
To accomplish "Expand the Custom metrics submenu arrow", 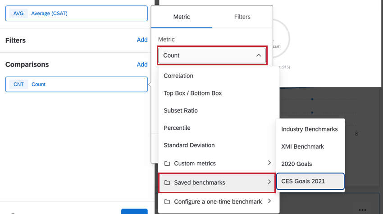I will [269, 163].
